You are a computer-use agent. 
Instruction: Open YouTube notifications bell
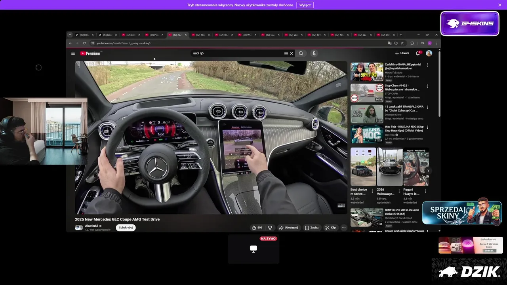(417, 53)
